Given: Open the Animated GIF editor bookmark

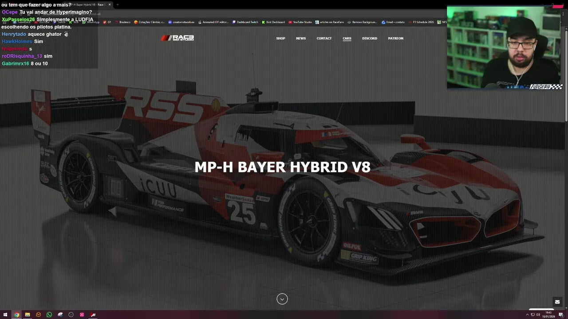Looking at the screenshot, I should pos(213,22).
